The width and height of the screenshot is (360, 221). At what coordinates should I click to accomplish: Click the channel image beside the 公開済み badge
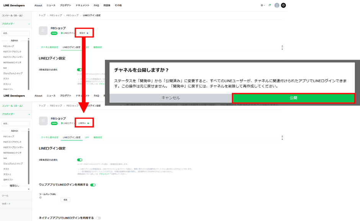tap(43, 121)
